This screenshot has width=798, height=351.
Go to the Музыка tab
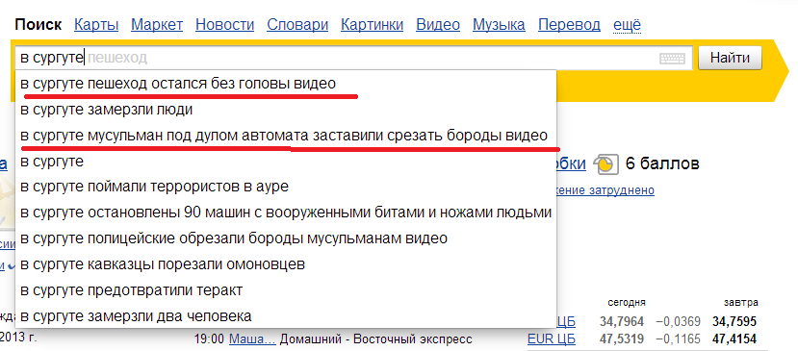click(499, 24)
